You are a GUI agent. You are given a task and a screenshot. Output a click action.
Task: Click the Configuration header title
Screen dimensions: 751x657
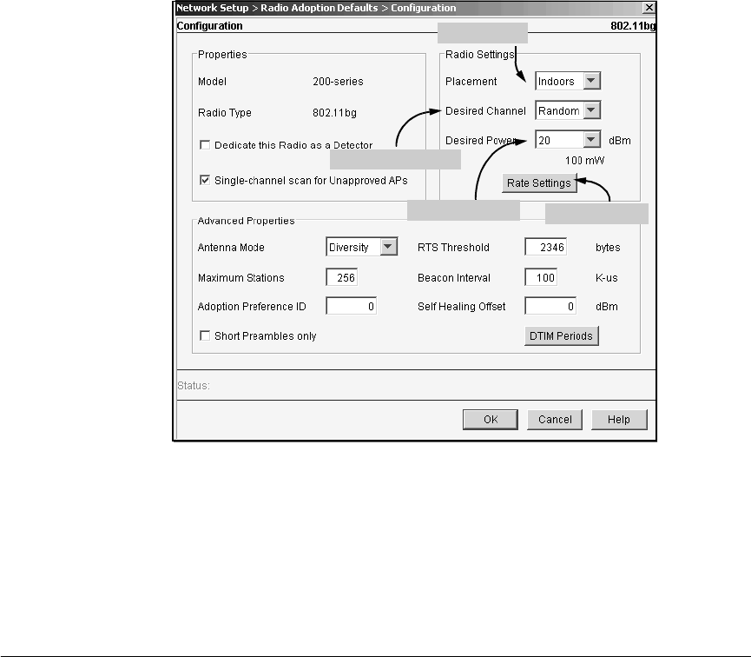(x=210, y=26)
